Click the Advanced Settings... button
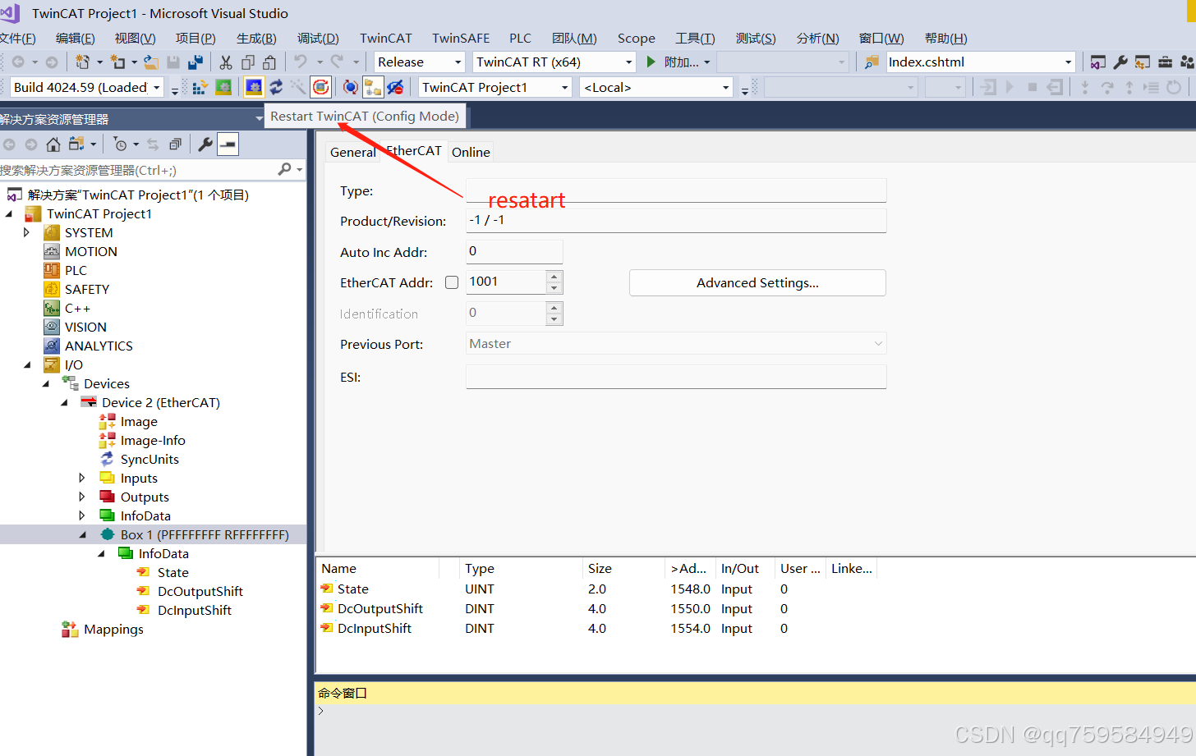Screen dimensions: 1196x756 point(757,282)
